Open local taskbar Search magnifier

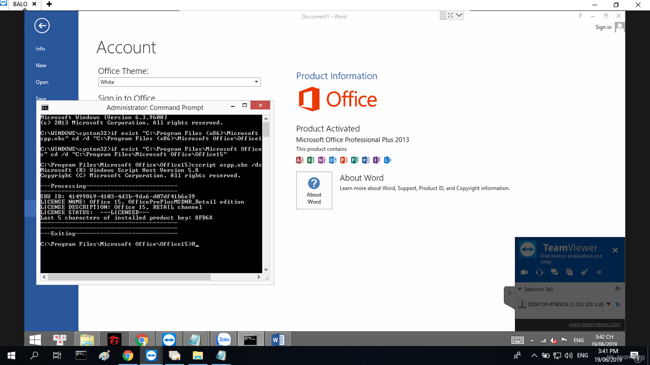pyautogui.click(x=34, y=355)
